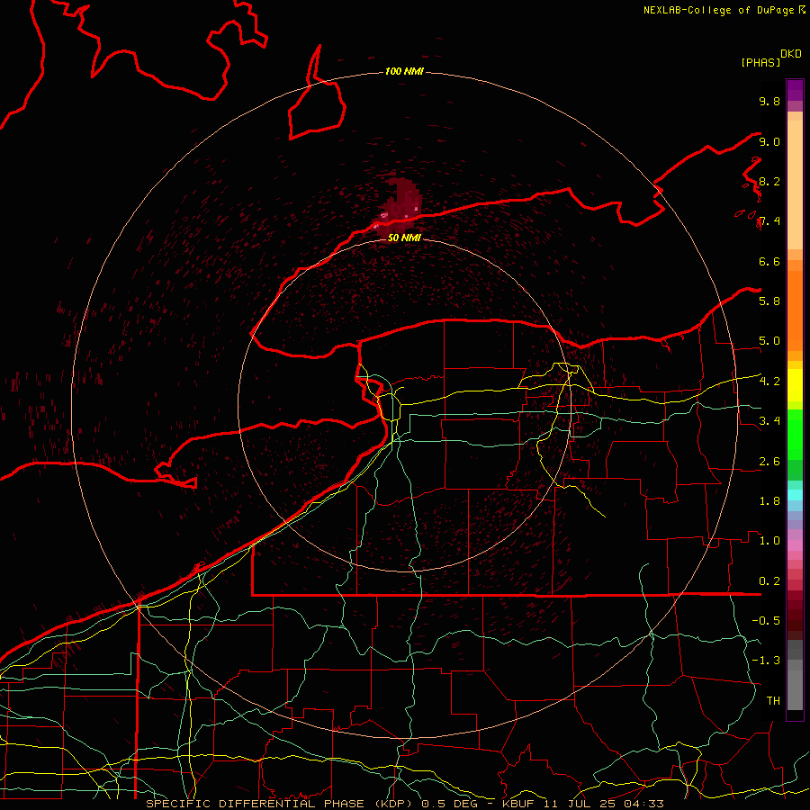Viewport: 810px width, 810px height.
Task: Click the 11 JUL 25 04:33 timestamp
Action: tap(603, 804)
